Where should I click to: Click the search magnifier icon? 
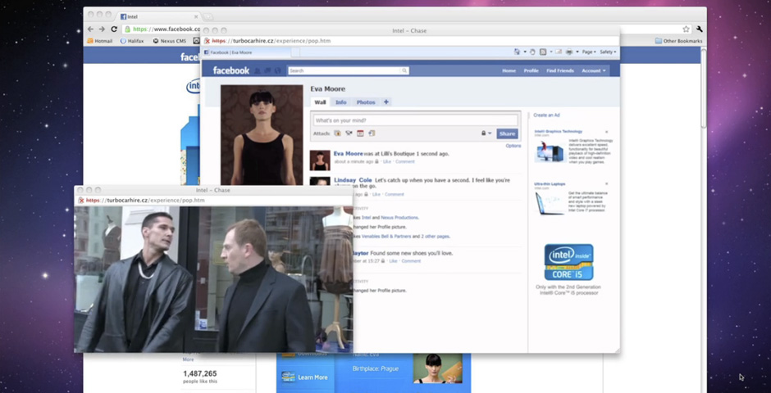(x=404, y=70)
